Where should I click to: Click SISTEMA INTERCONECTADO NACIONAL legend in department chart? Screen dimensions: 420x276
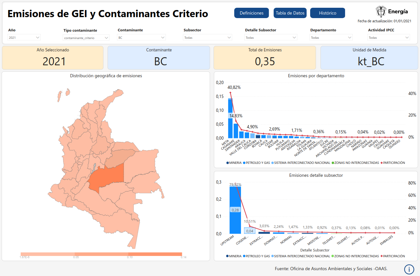pyautogui.click(x=300, y=163)
